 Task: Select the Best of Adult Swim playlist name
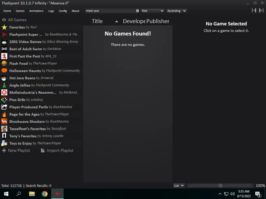coord(26,49)
